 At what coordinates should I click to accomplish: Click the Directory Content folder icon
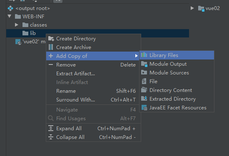click(144, 90)
